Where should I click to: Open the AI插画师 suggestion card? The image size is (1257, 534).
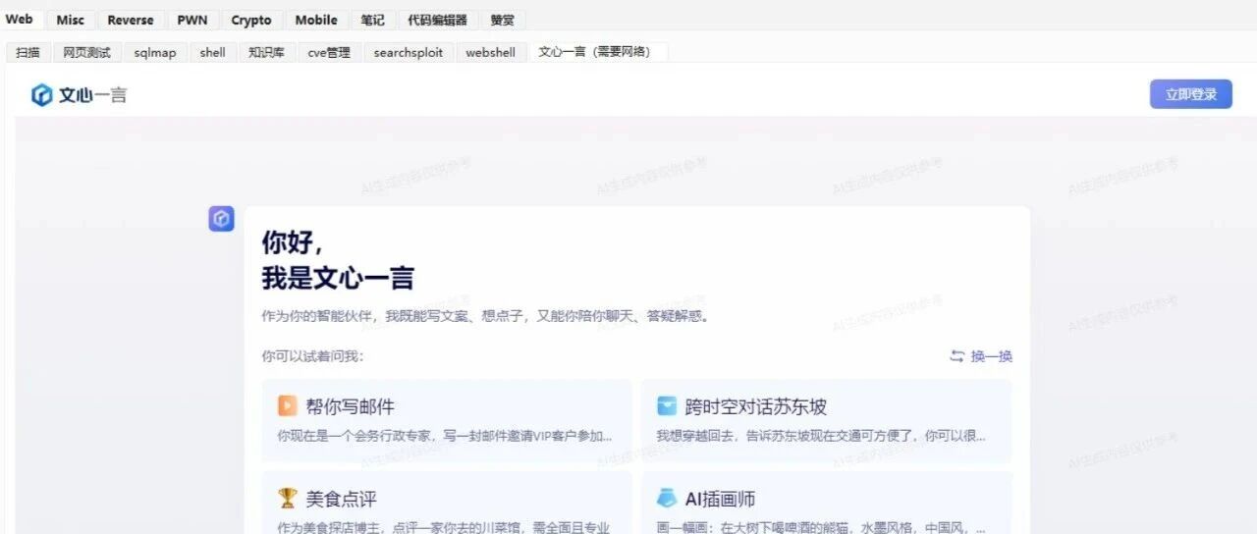tap(827, 503)
